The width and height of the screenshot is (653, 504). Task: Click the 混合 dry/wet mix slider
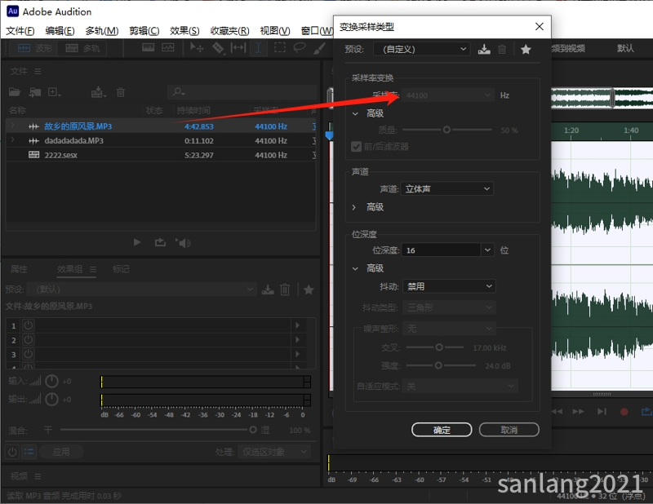click(x=155, y=430)
